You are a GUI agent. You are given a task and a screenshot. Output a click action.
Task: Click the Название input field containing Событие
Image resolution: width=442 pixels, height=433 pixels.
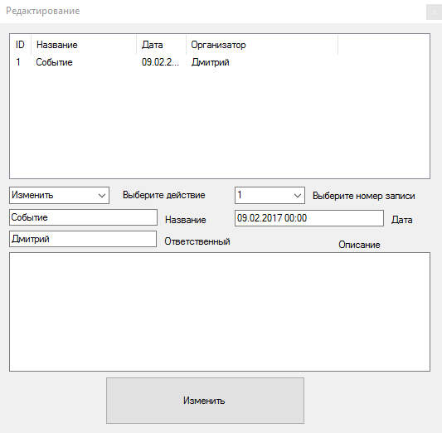(x=83, y=217)
